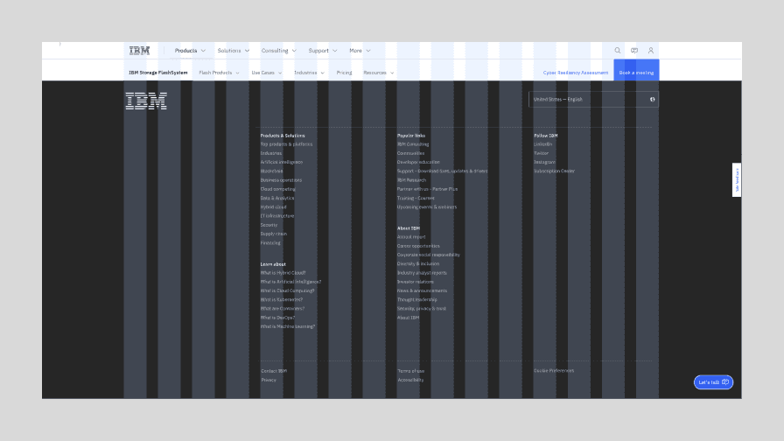Image resolution: width=784 pixels, height=441 pixels.
Task: Open the Flash Products dropdown
Action: (x=219, y=73)
